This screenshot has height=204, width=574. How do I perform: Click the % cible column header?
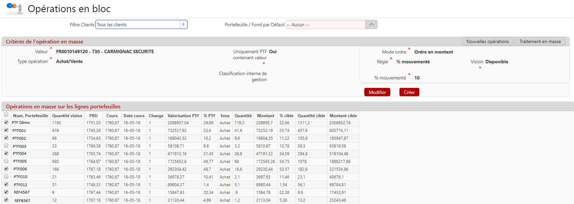pos(286,115)
